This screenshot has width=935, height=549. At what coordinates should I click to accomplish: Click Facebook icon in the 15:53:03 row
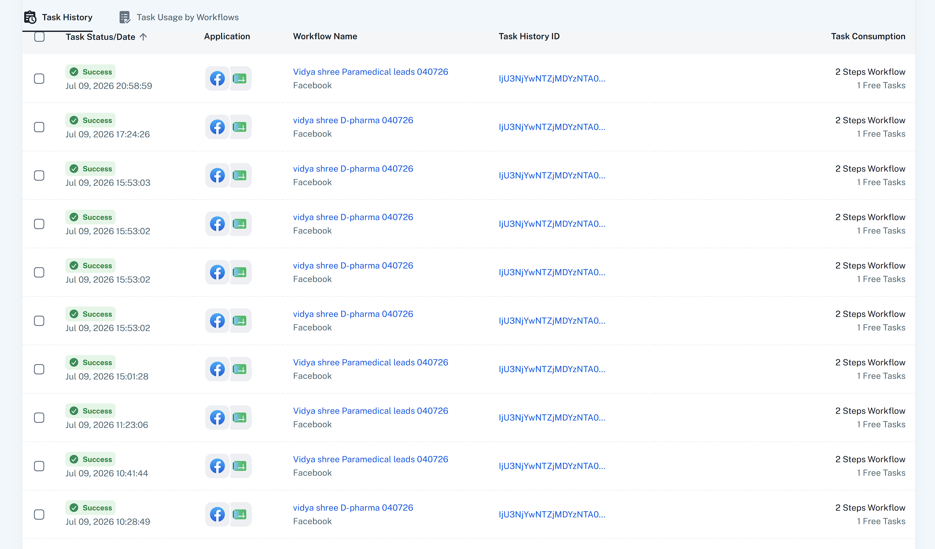pyautogui.click(x=217, y=175)
